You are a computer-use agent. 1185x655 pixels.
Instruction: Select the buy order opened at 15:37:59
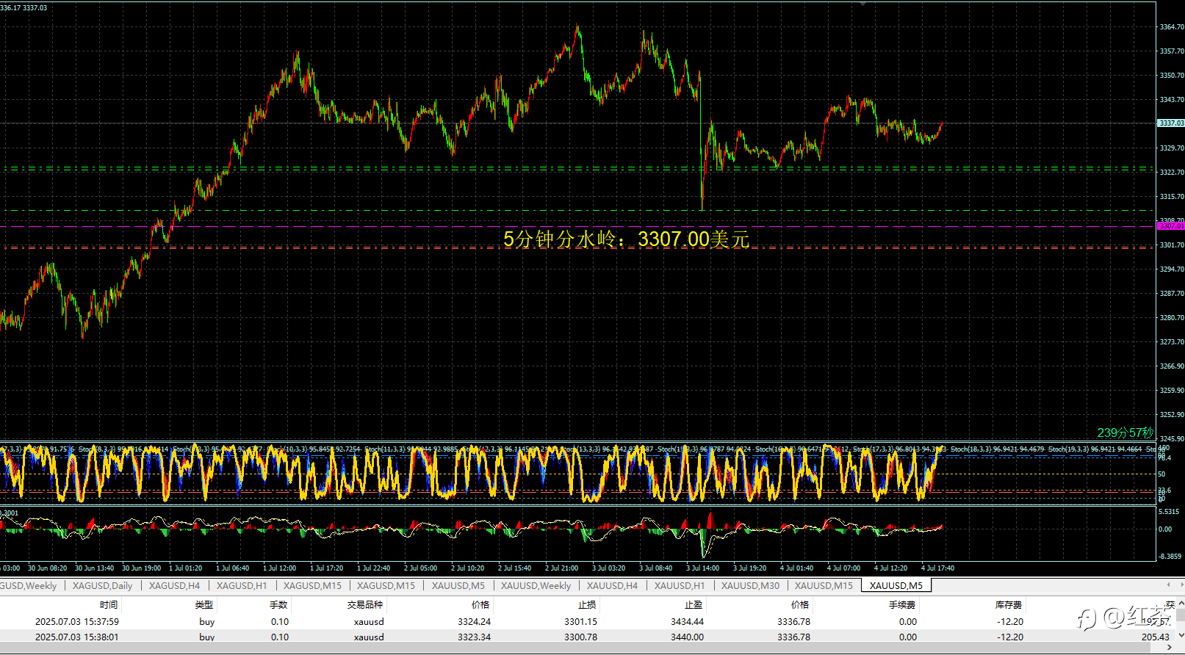pos(588,621)
